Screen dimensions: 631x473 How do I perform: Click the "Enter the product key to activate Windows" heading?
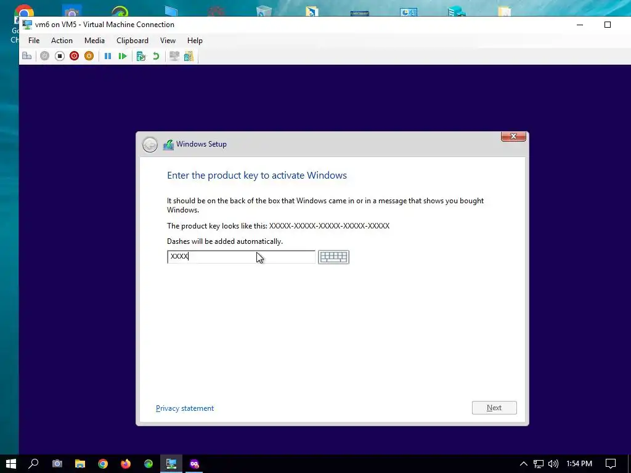(257, 176)
